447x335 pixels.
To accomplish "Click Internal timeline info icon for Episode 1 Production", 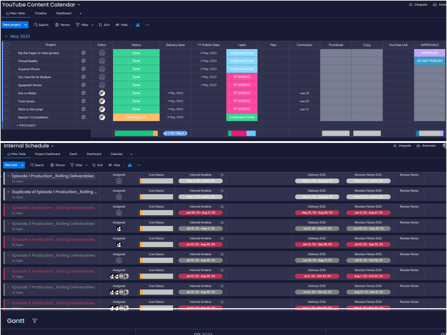I will tap(222, 175).
